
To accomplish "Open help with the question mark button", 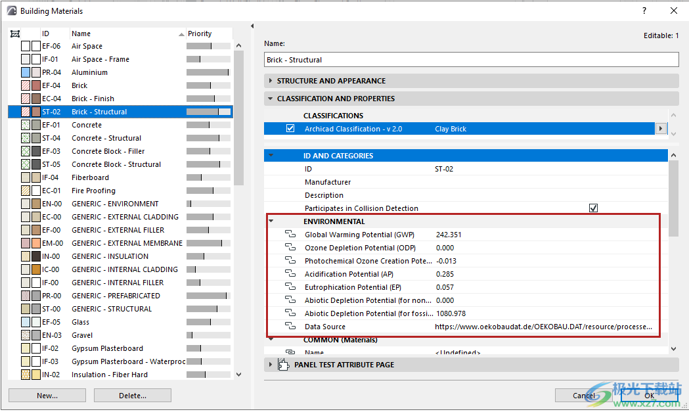I will tap(644, 11).
